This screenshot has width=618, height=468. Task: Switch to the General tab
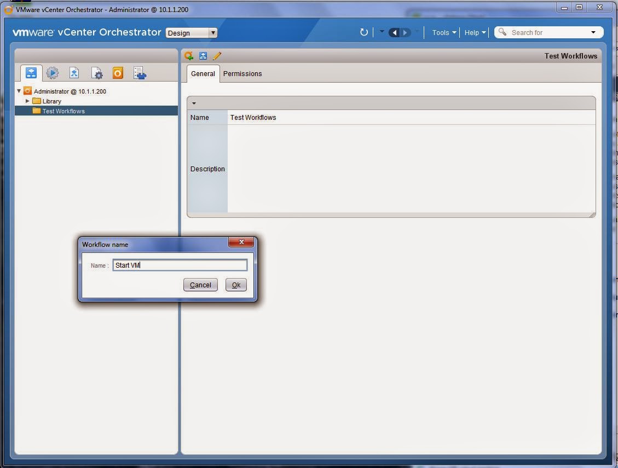point(203,74)
